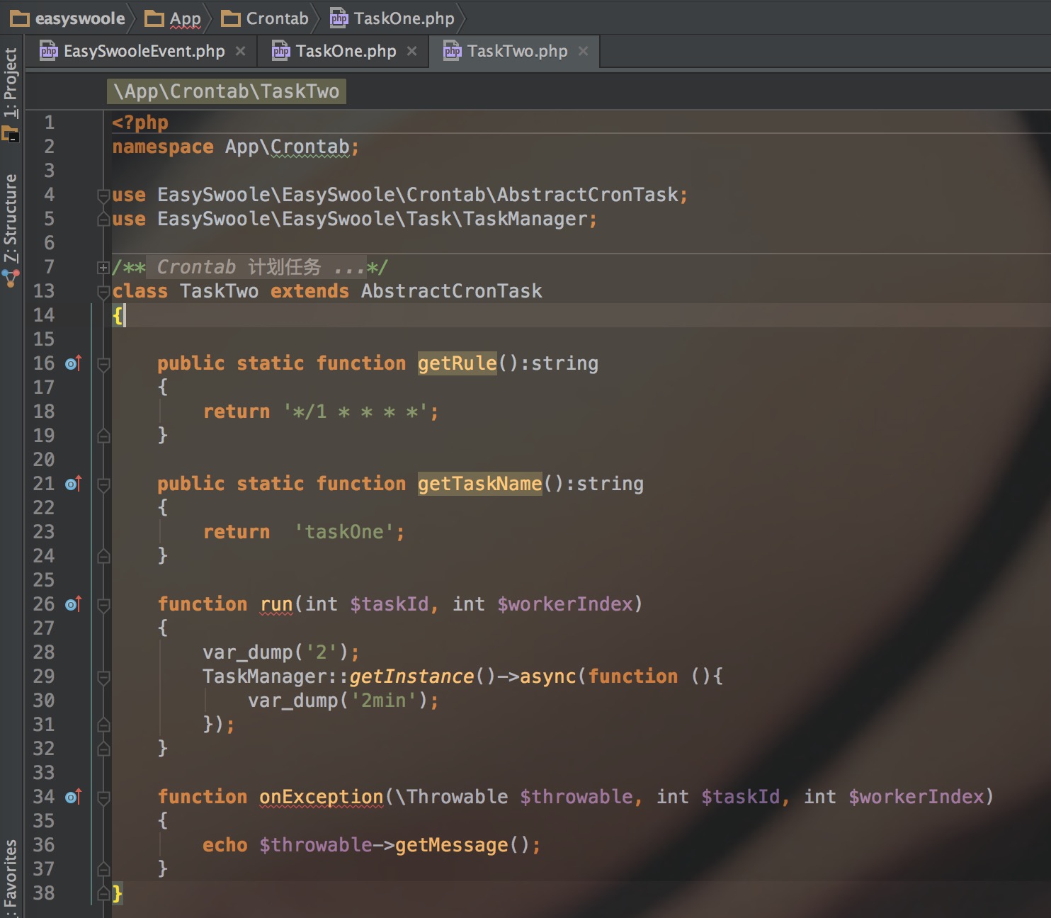Screen dimensions: 1051x918
Task: Click the override gutter icon beside getTaskName
Action: coord(72,484)
